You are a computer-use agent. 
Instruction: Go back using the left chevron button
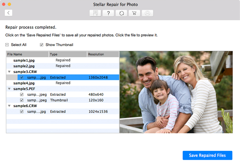[x=8, y=13]
